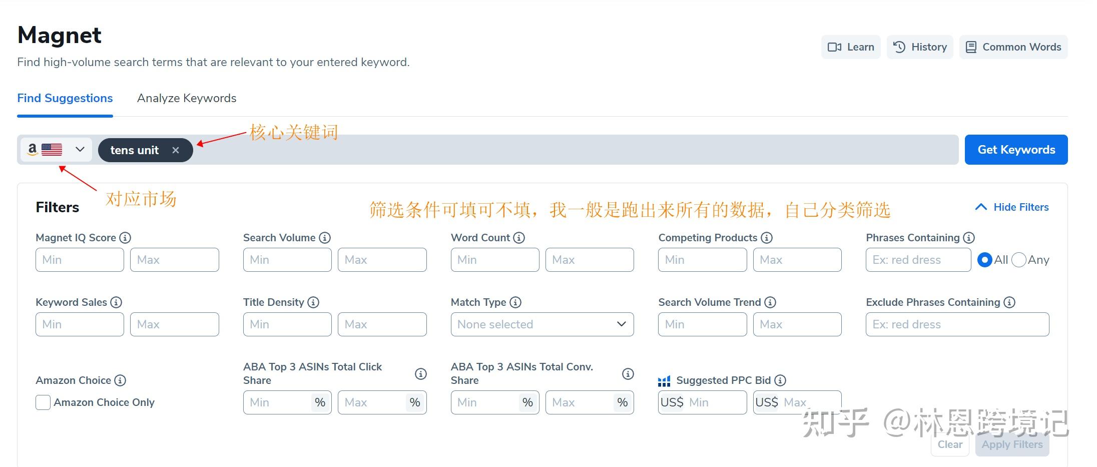
Task: Focus Competing Products Max field
Action: [797, 260]
